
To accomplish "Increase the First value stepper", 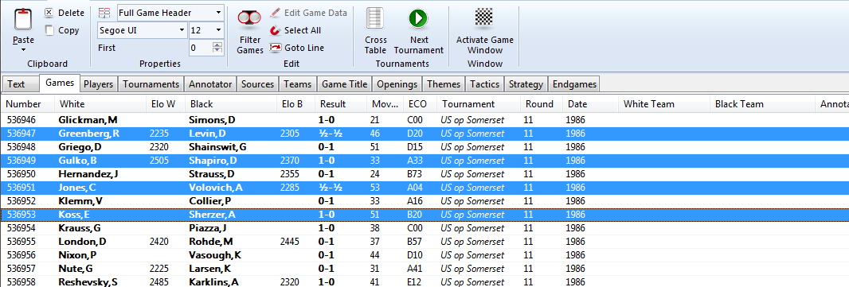I will click(217, 45).
